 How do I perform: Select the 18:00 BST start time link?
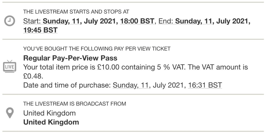click(x=137, y=21)
